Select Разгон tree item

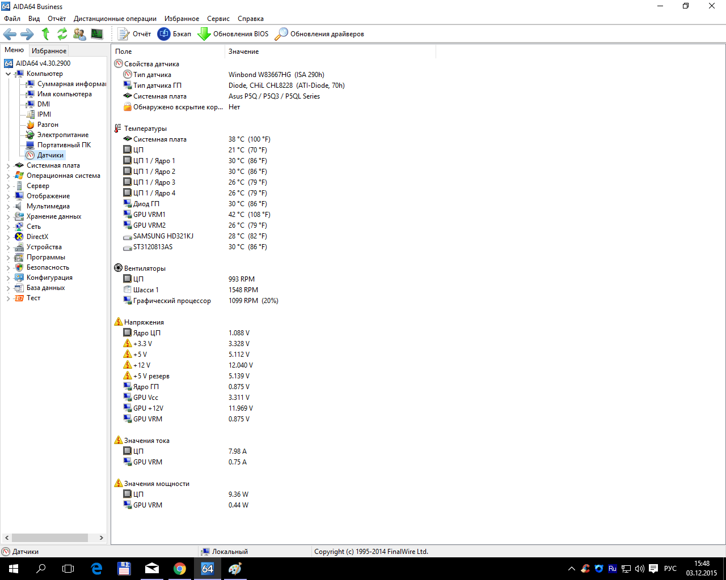coord(48,125)
